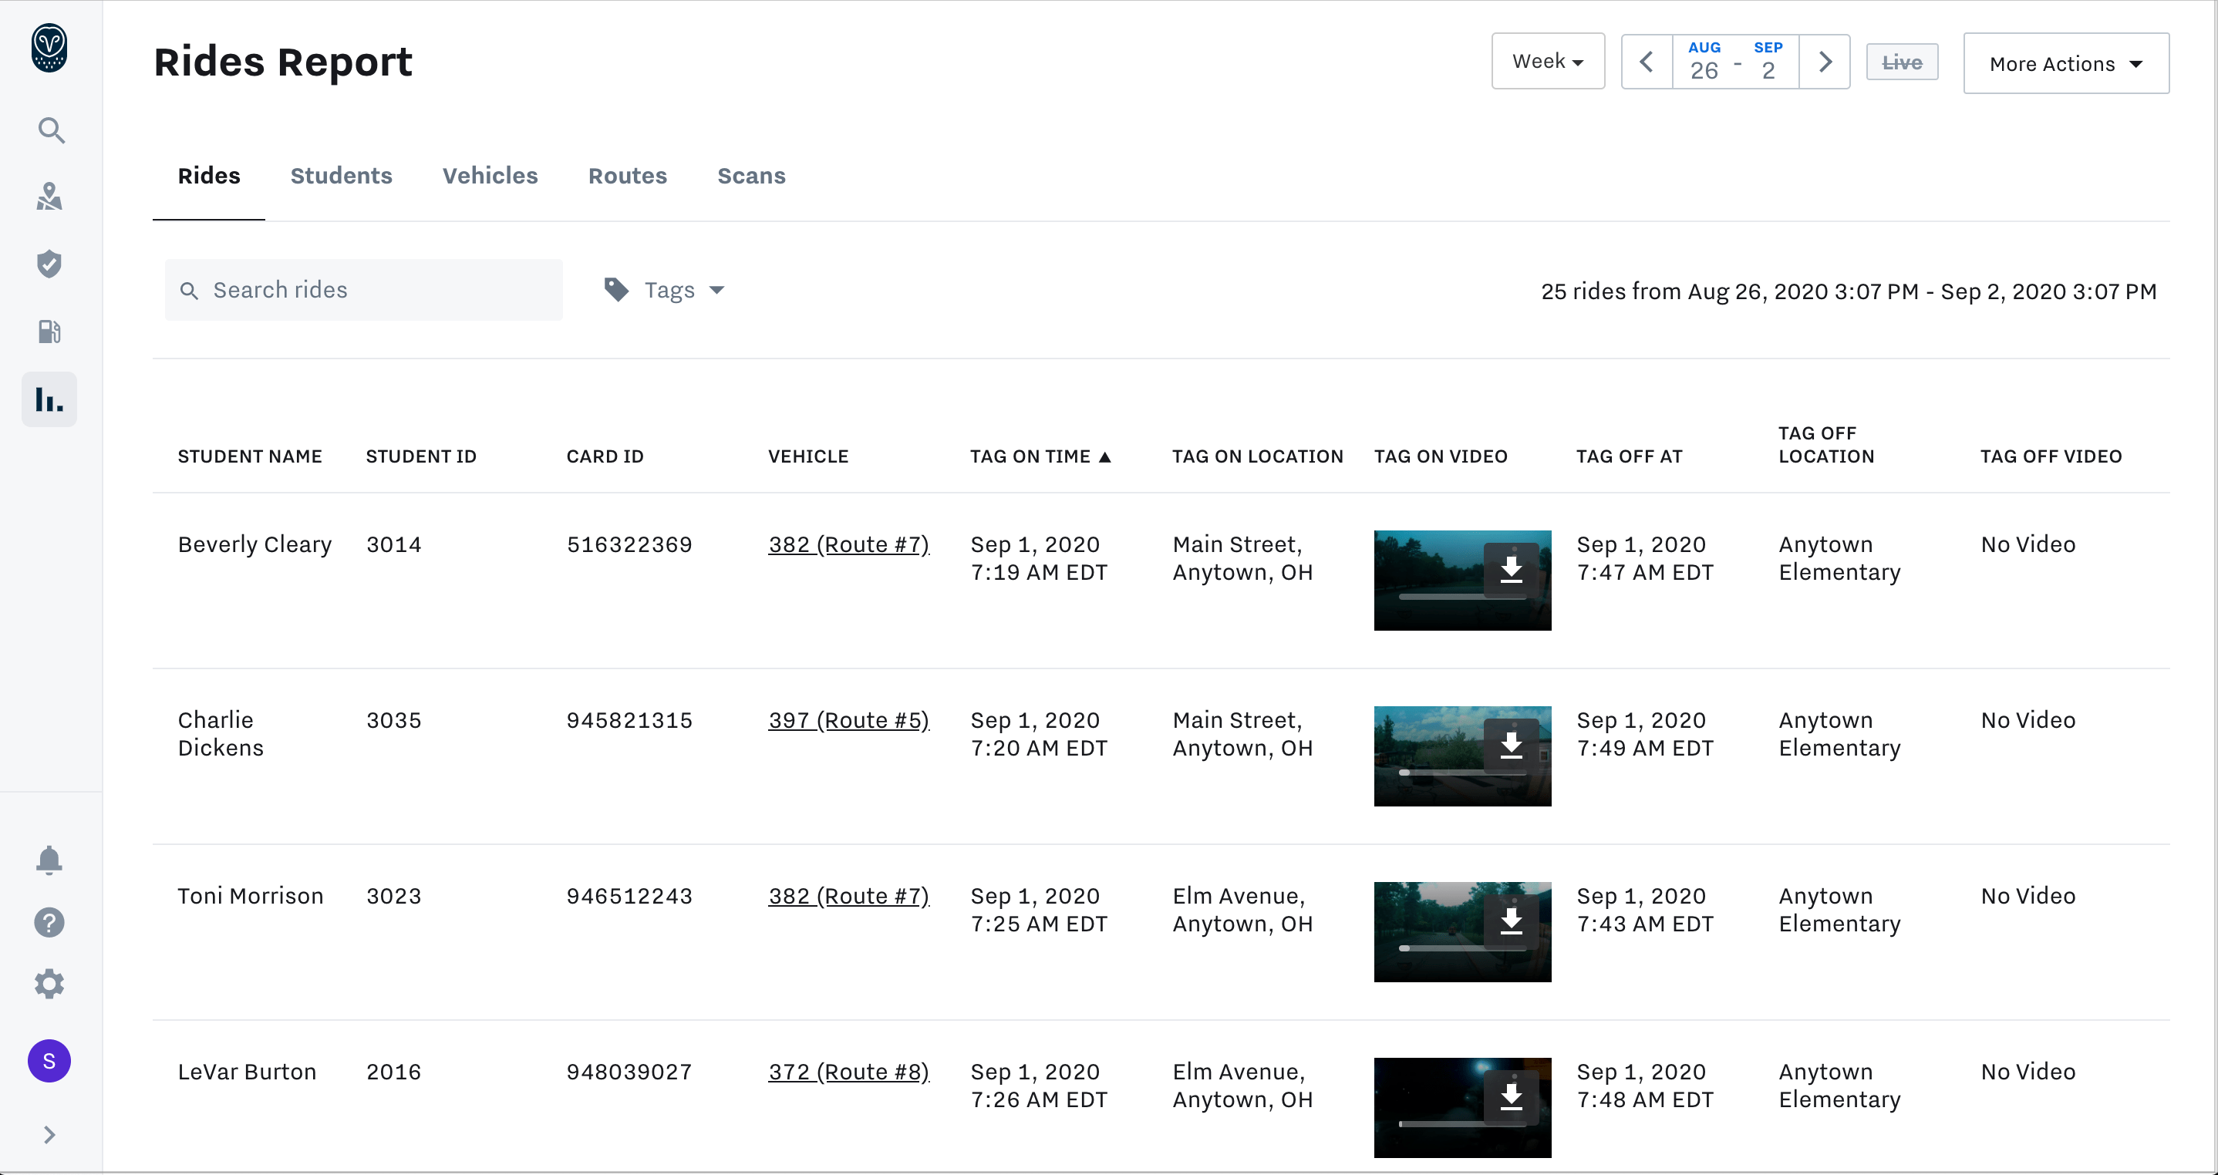The image size is (2218, 1175).
Task: Open the map location icon in the sidebar
Action: point(49,197)
